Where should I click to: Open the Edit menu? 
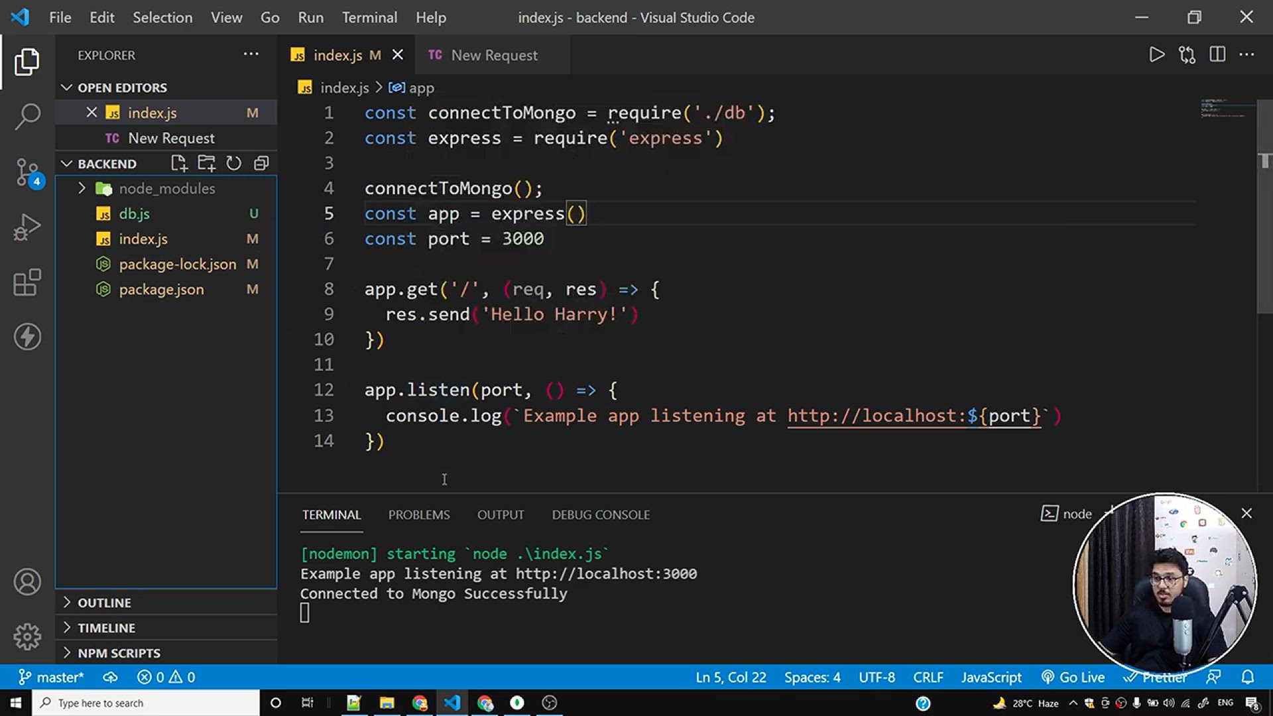click(102, 17)
